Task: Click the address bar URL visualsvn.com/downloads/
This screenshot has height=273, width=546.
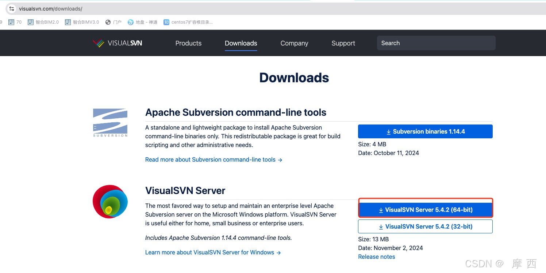Action: [x=50, y=8]
